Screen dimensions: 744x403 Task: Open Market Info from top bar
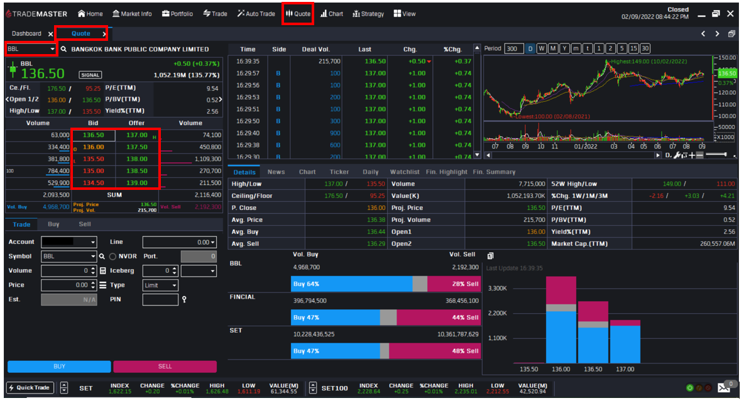point(132,14)
